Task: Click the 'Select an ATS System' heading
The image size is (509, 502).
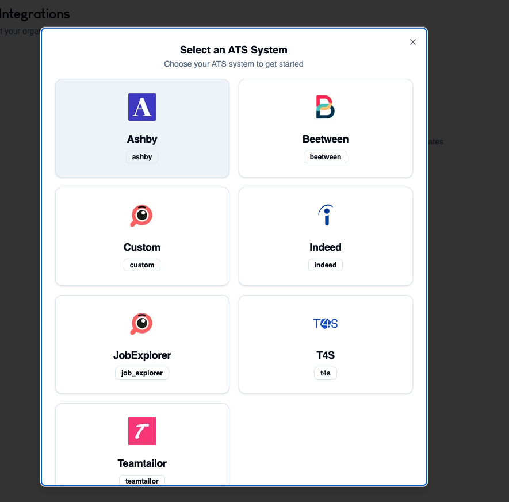Action: 234,50
